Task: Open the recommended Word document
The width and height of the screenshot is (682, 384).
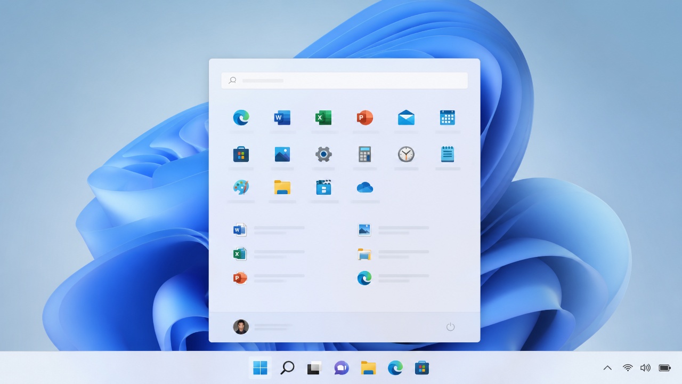Action: click(x=240, y=230)
